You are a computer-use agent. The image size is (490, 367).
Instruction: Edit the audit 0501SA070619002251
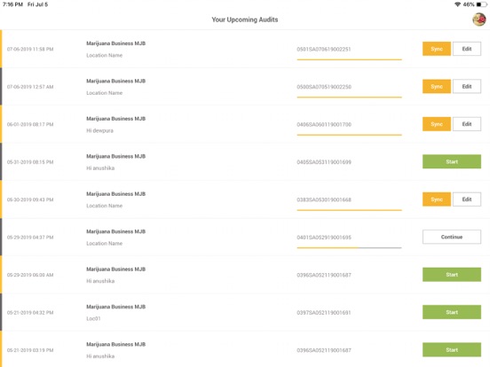click(467, 49)
